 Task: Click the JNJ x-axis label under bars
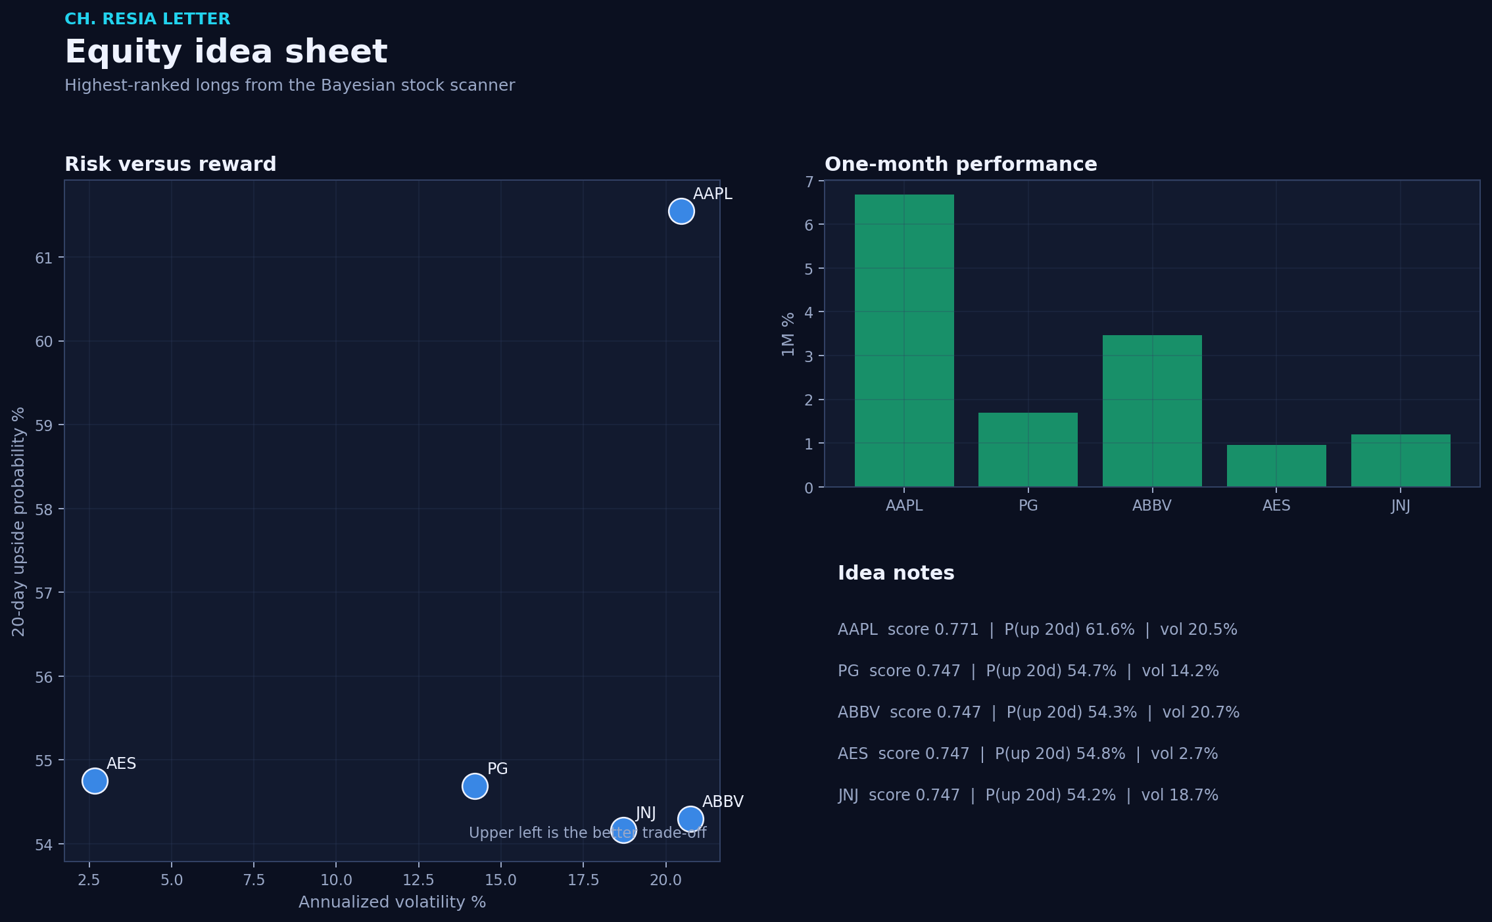[x=1401, y=505]
